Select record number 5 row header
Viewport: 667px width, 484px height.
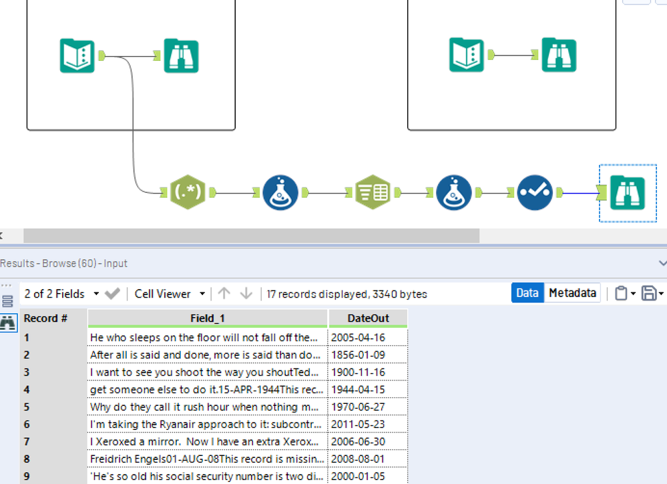(x=53, y=407)
